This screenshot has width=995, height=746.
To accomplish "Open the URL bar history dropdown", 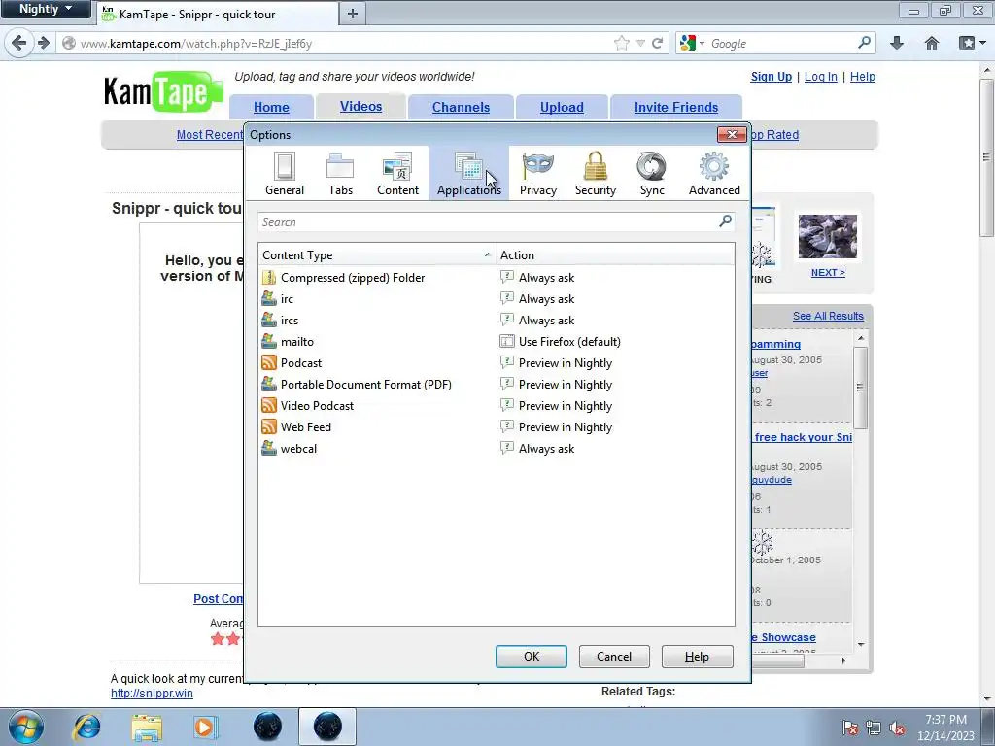I will pyautogui.click(x=640, y=43).
